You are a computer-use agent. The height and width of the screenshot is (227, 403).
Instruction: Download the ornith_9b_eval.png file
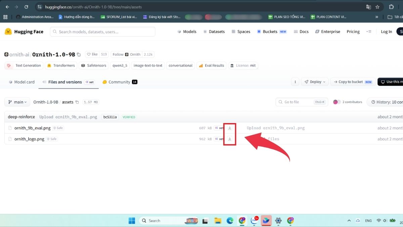230,128
